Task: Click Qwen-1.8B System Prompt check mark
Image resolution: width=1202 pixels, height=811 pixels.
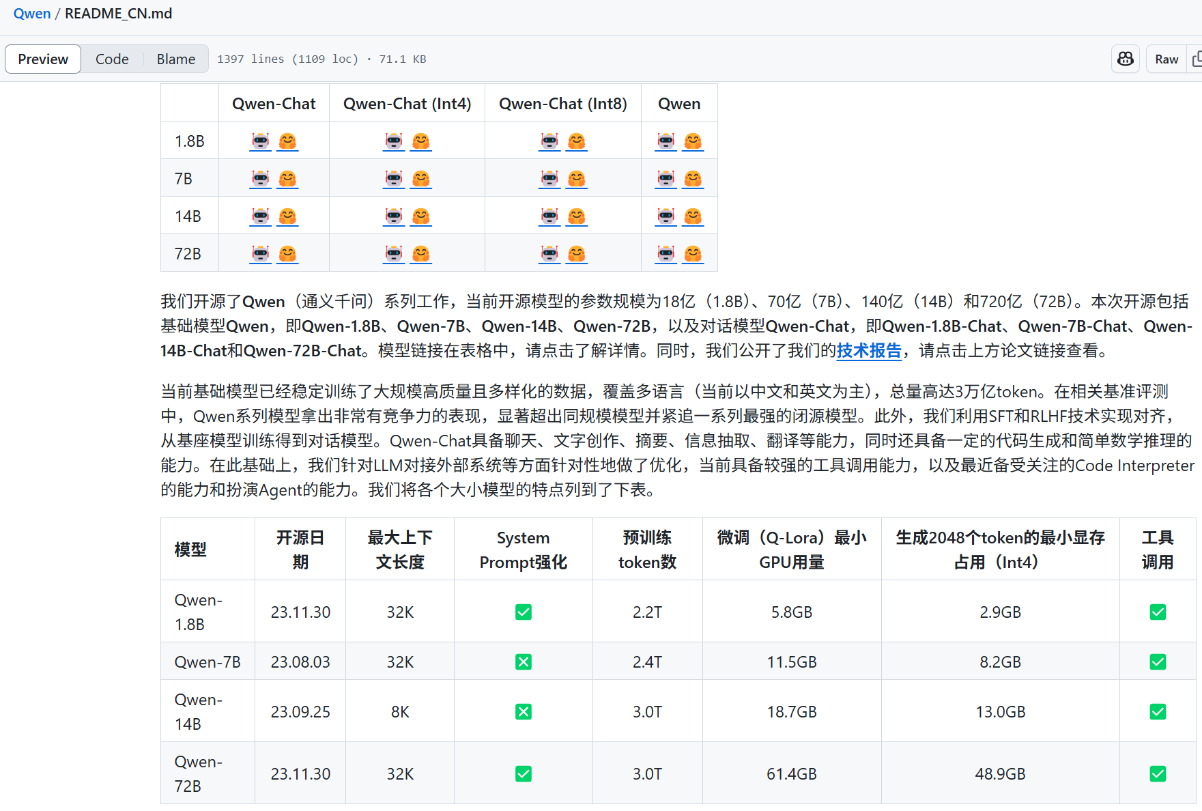Action: tap(524, 612)
